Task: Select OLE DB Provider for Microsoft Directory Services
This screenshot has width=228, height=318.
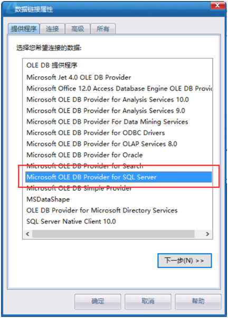Action: tap(102, 210)
